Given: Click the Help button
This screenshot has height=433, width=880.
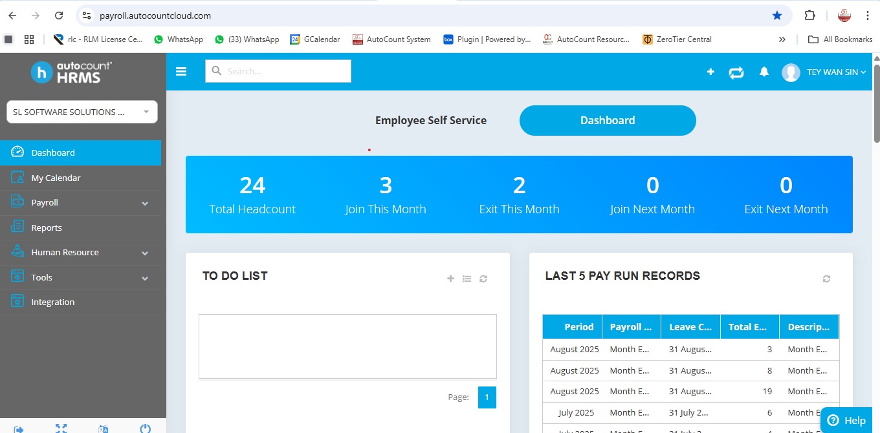Looking at the screenshot, I should click(846, 420).
